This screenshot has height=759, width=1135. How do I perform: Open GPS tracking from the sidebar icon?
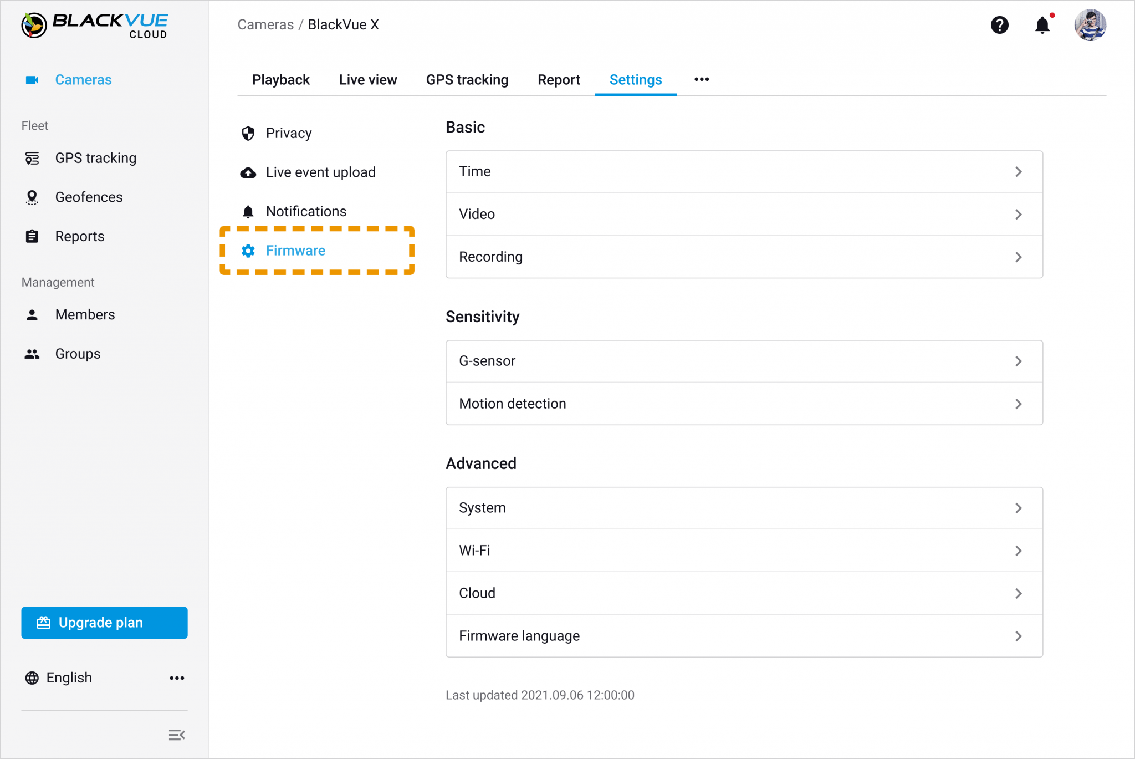pos(32,157)
